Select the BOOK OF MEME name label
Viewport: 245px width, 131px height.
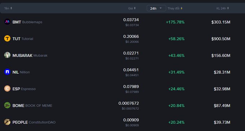click(39, 106)
